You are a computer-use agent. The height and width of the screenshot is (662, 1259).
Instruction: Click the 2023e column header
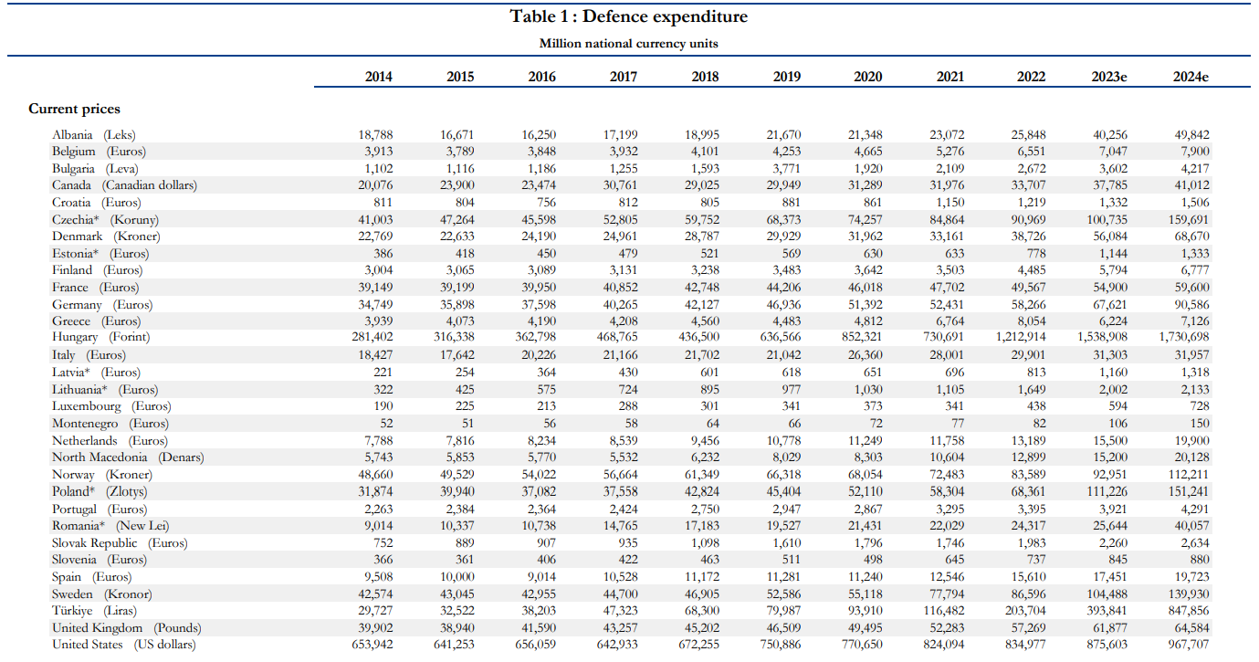1109,77
